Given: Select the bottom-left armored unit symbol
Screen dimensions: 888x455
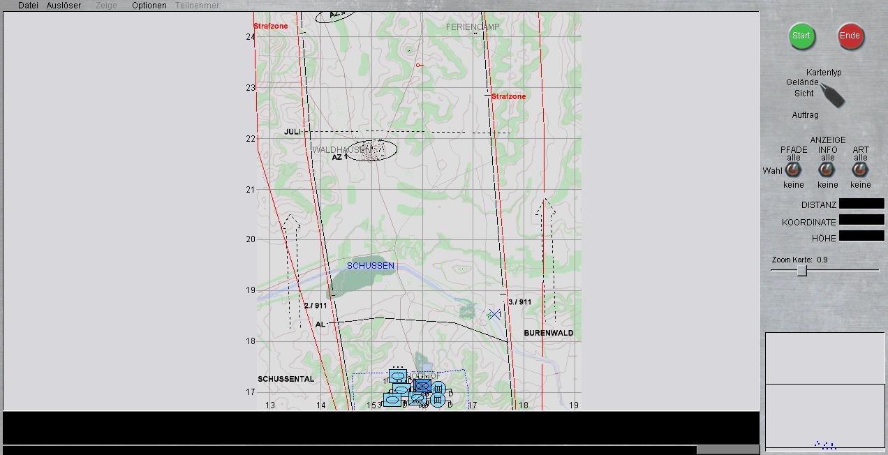Looking at the screenshot, I should [392, 401].
